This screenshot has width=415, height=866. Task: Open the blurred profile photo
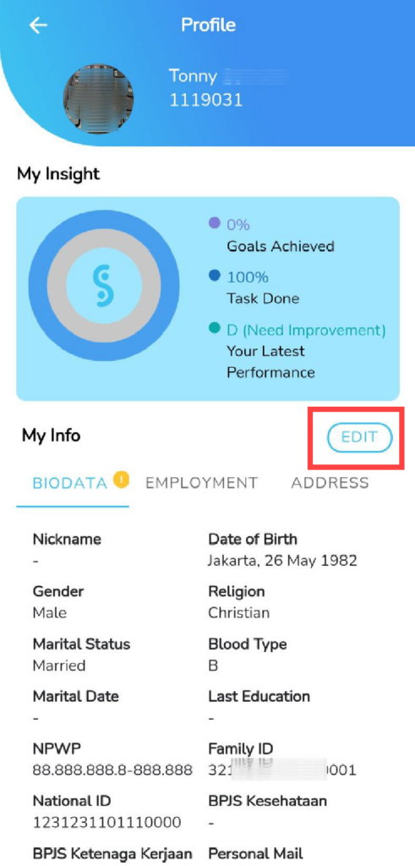98,99
